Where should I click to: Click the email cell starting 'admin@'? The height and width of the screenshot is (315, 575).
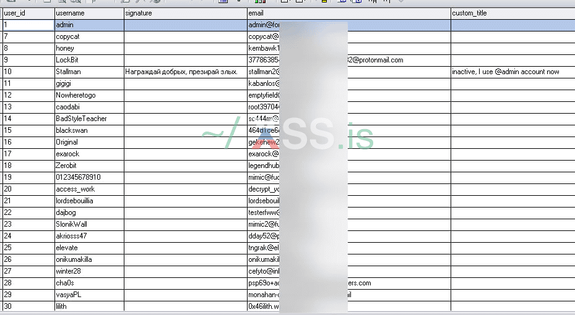[349, 25]
